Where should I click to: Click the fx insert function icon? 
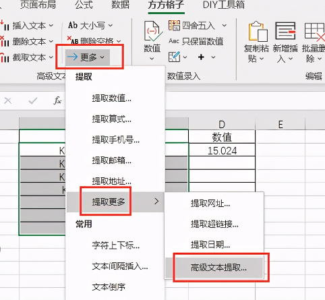[57, 100]
